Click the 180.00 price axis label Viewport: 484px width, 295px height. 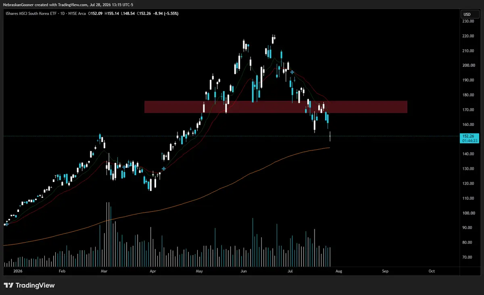pos(468,95)
